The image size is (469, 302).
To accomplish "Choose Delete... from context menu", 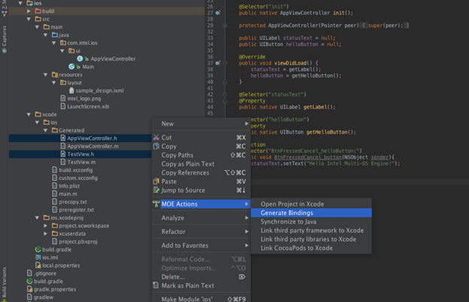I will pos(201,276).
